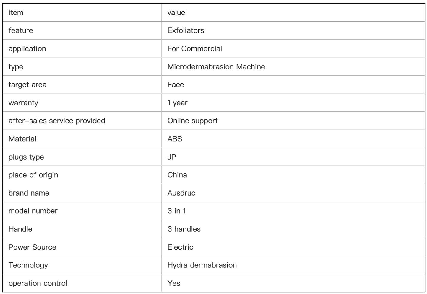Click the 'item' header cell
The height and width of the screenshot is (294, 427).
coord(82,12)
